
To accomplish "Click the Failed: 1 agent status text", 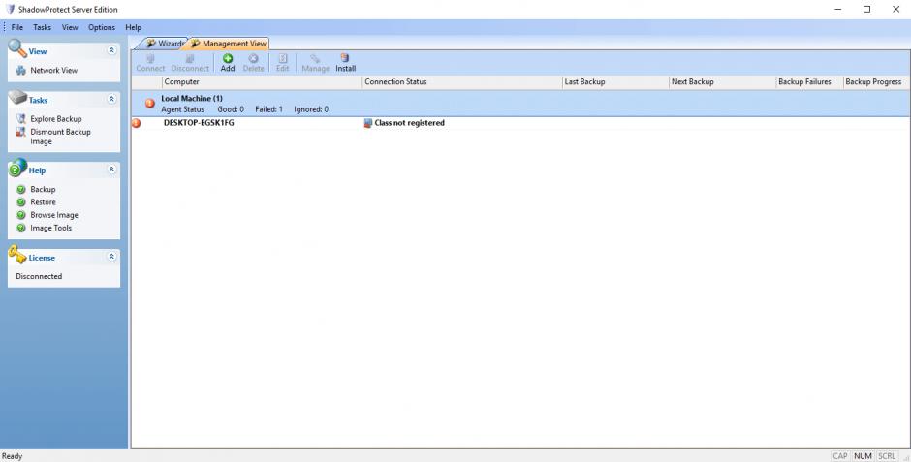I will pos(269,109).
